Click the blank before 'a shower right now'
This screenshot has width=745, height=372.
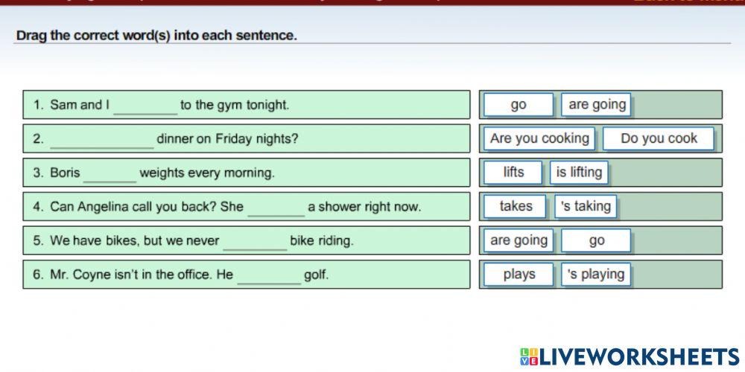tap(276, 208)
